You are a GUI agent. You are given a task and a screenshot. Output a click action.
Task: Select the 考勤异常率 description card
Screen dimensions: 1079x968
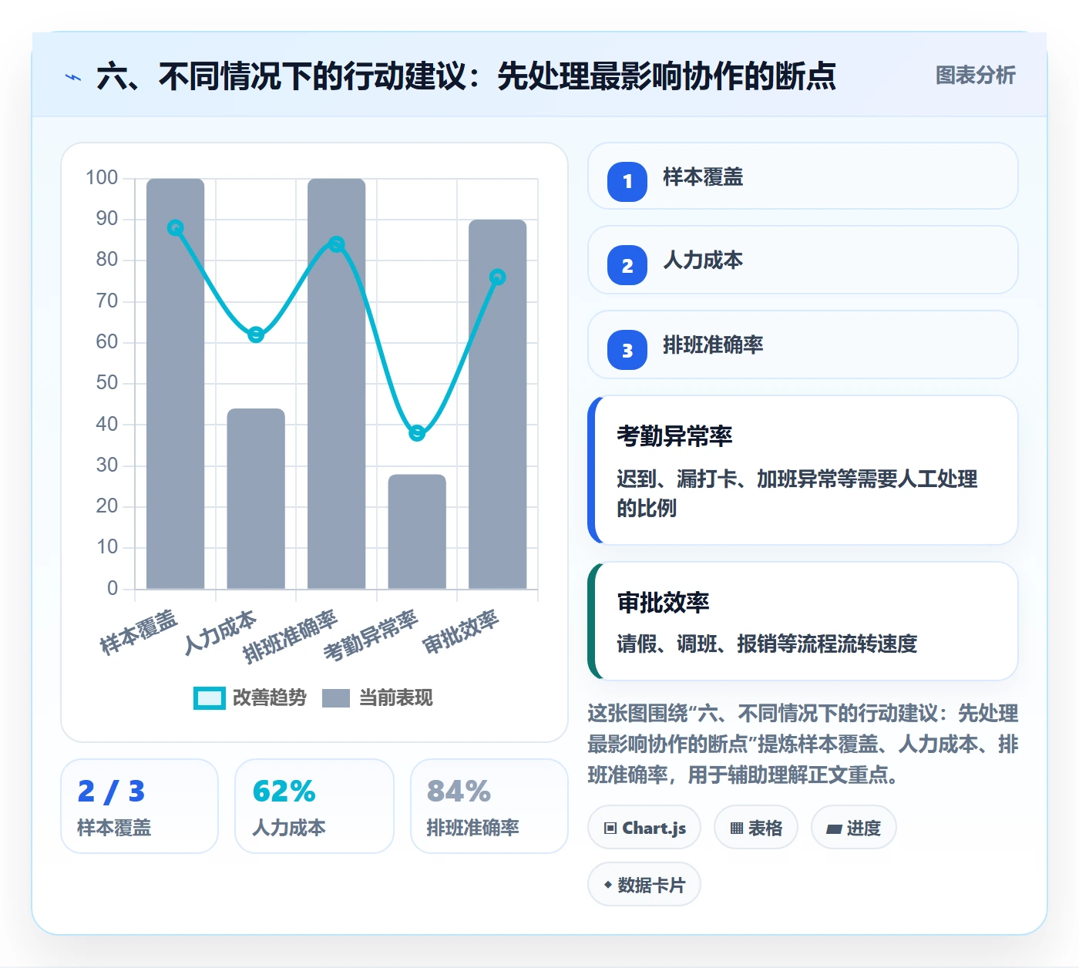coord(803,470)
